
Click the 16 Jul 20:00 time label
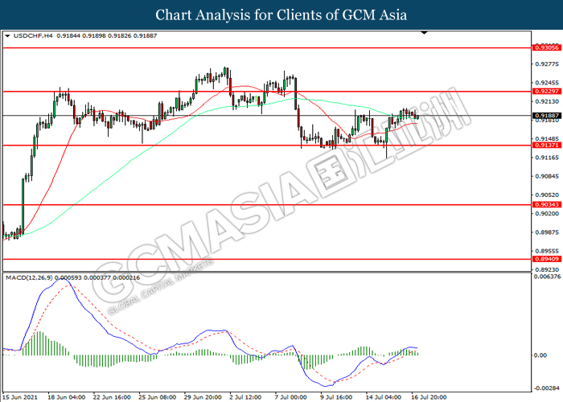click(429, 397)
